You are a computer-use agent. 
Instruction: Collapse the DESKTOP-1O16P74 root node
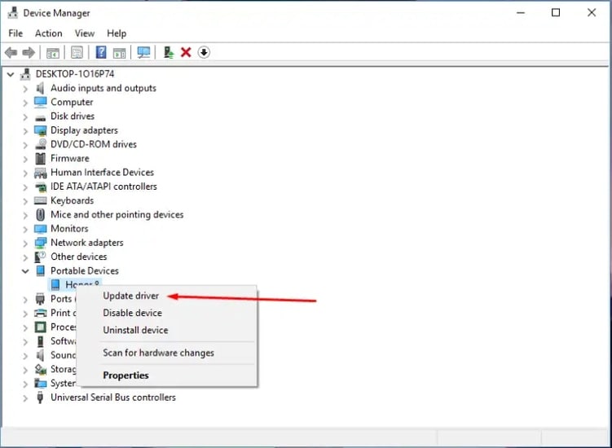point(11,74)
